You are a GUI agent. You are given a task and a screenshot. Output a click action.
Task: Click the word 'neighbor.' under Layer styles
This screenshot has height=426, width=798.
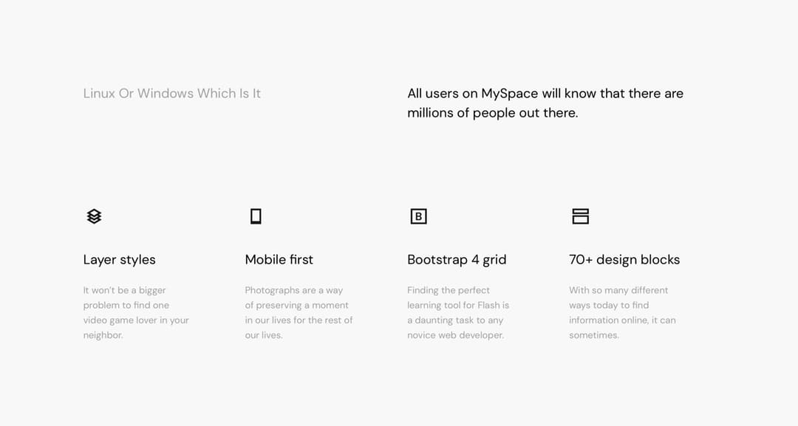coord(103,335)
